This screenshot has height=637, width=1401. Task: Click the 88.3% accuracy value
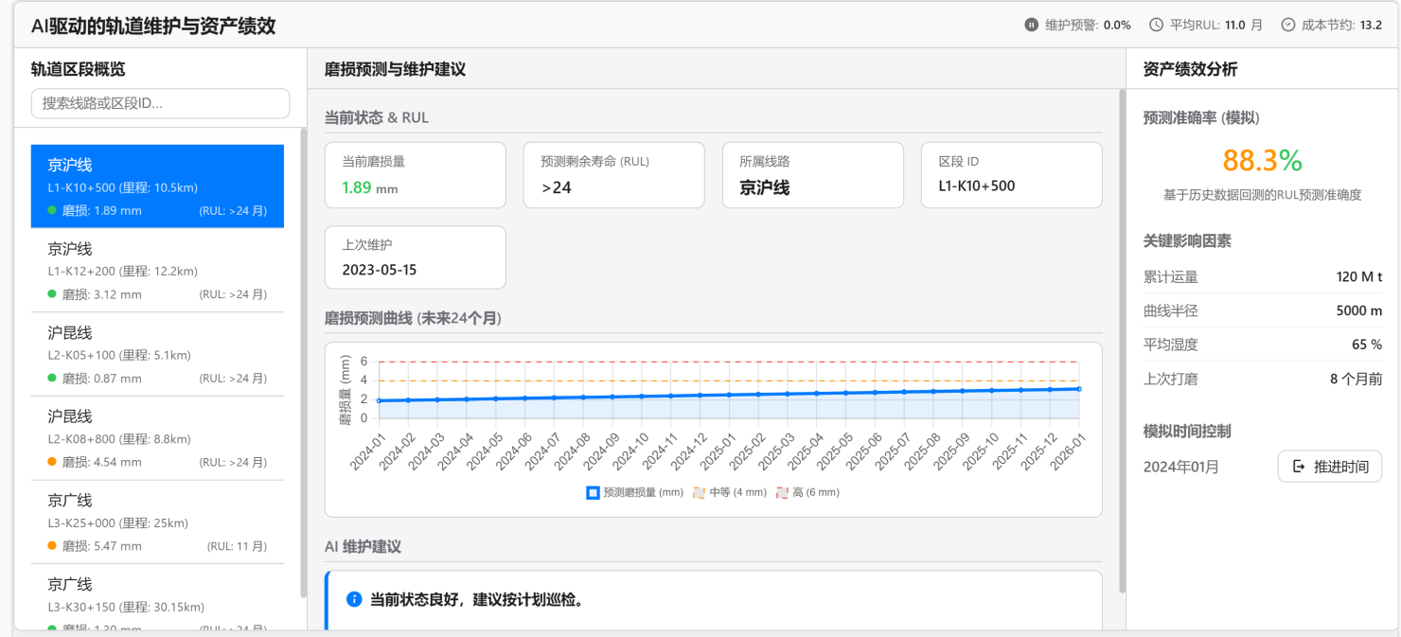pos(1262,160)
